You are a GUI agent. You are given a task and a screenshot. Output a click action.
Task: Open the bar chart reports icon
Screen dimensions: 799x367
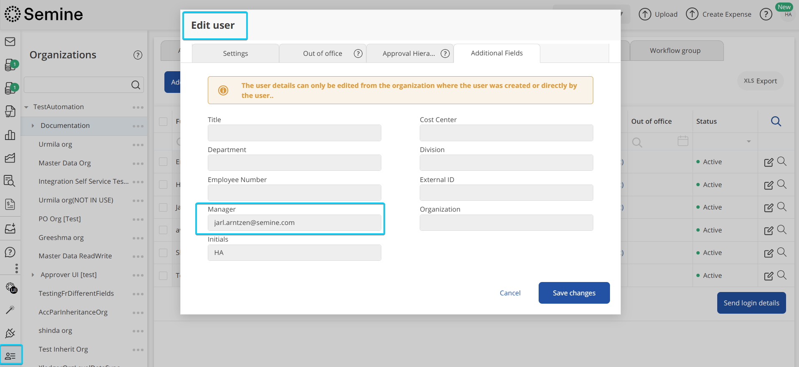click(x=10, y=135)
